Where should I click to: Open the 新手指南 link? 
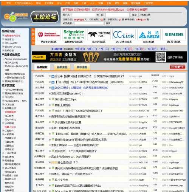pyautogui.click(x=68, y=10)
